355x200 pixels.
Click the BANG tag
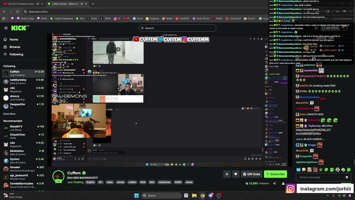click(178, 182)
